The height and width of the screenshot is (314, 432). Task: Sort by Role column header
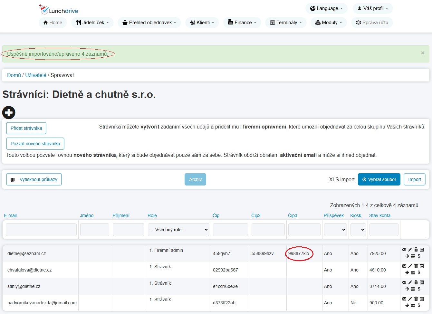click(152, 215)
